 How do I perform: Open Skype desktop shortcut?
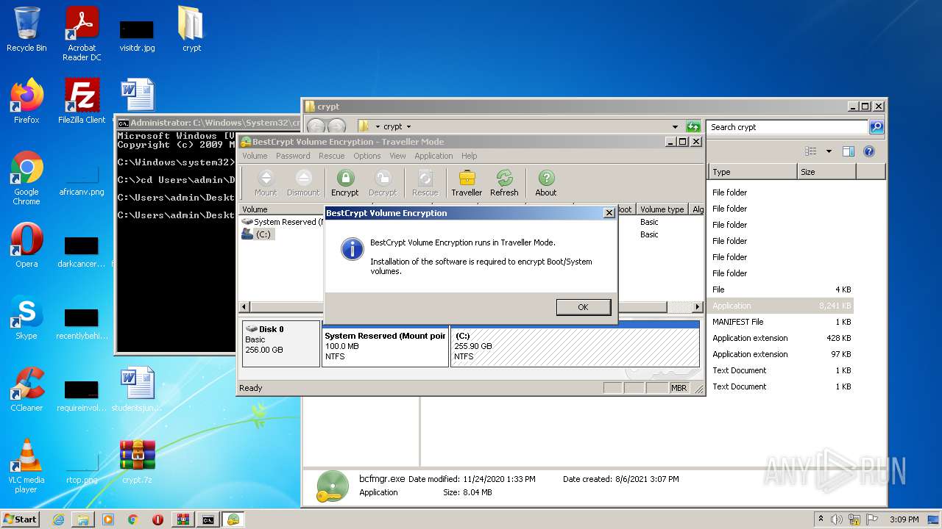(x=26, y=318)
